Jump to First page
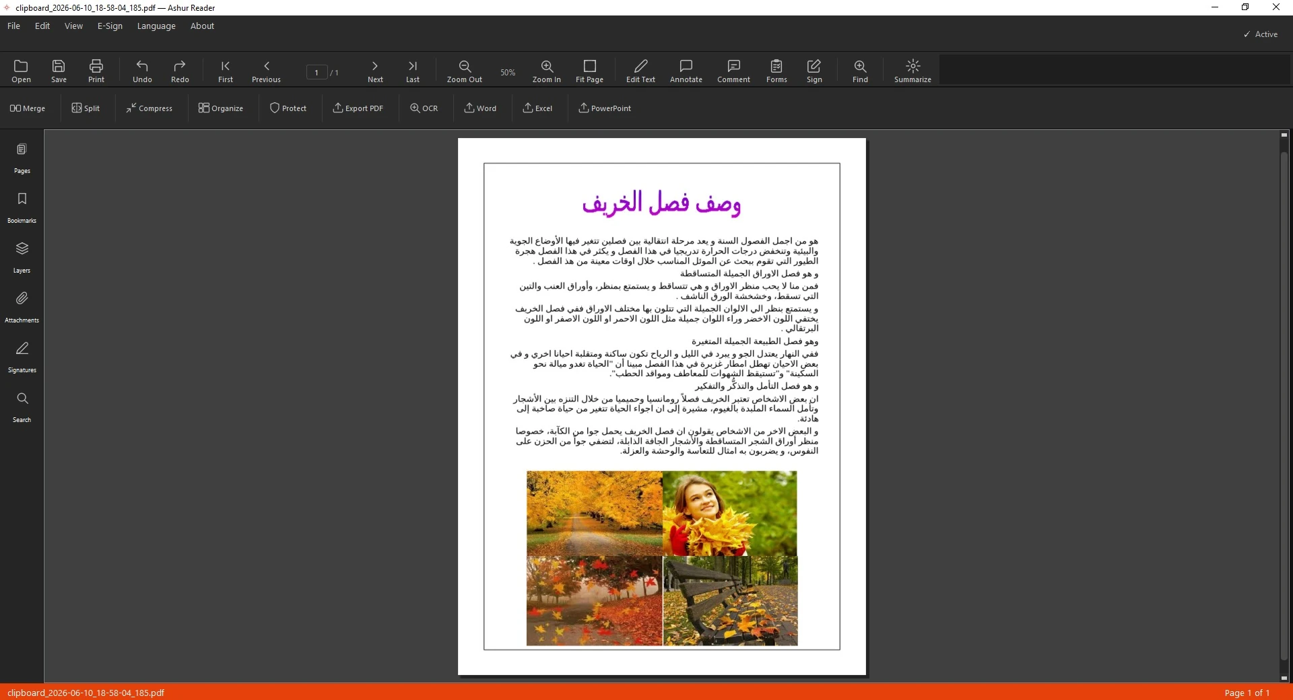 click(x=226, y=71)
